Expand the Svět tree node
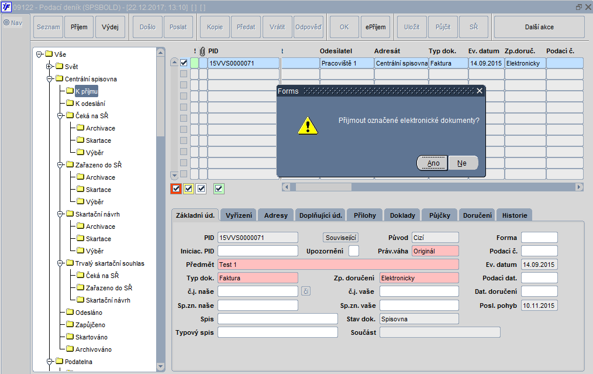Screen dimensions: 593x374 click(49, 67)
